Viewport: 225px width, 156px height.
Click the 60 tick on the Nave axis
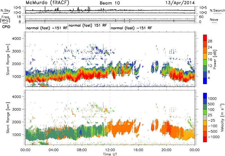click(x=201, y=17)
